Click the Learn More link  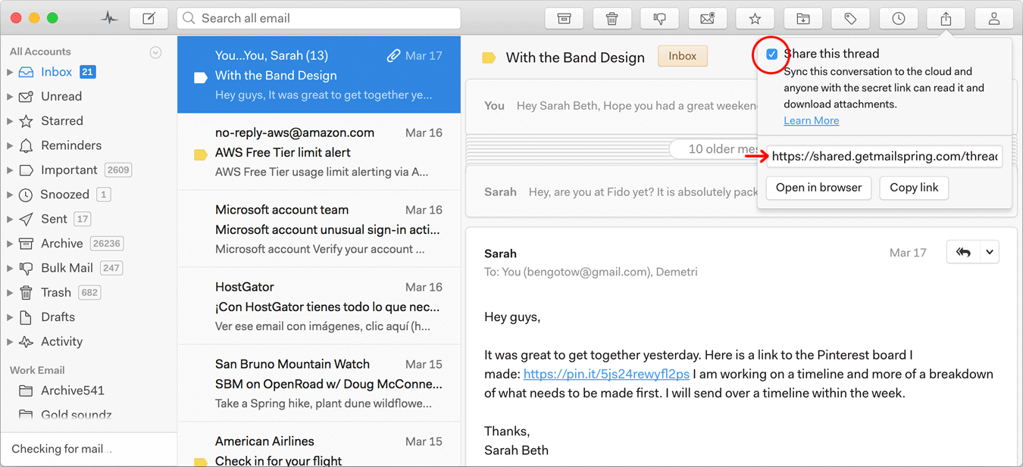click(x=811, y=121)
